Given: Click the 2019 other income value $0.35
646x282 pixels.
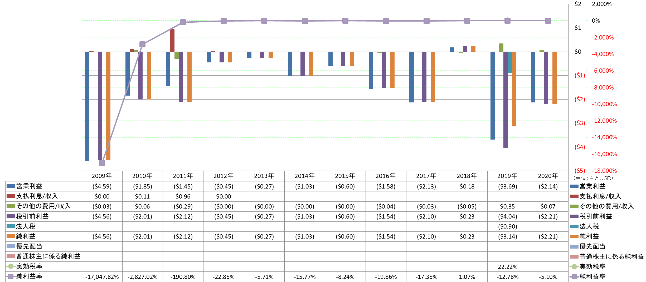Looking at the screenshot, I should 508,206.
